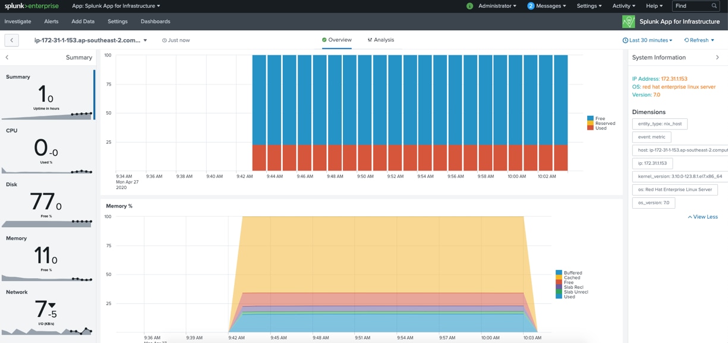728x343 pixels.
Task: Click the Buffered legend item in Memory chart
Action: click(x=569, y=273)
